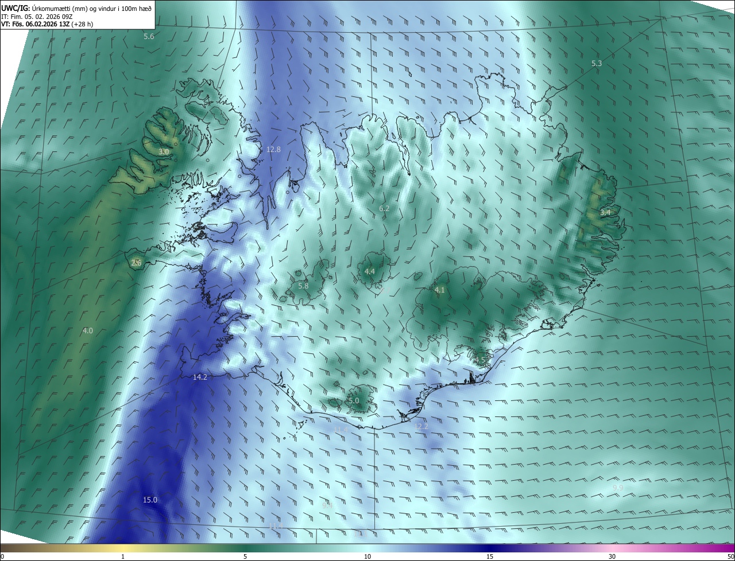735x561 pixels.
Task: Click the 30 tick on the color scale
Action: [x=612, y=556]
